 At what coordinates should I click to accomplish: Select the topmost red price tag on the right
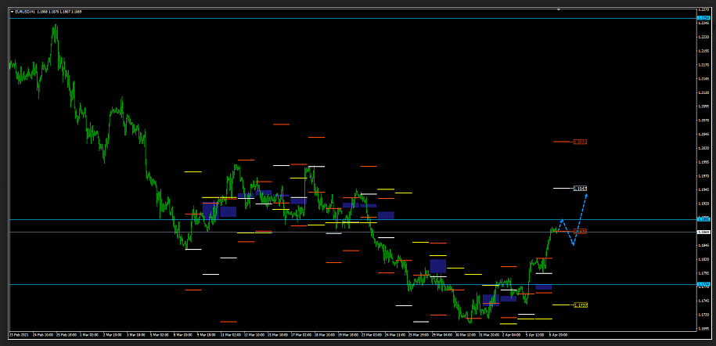tap(580, 142)
